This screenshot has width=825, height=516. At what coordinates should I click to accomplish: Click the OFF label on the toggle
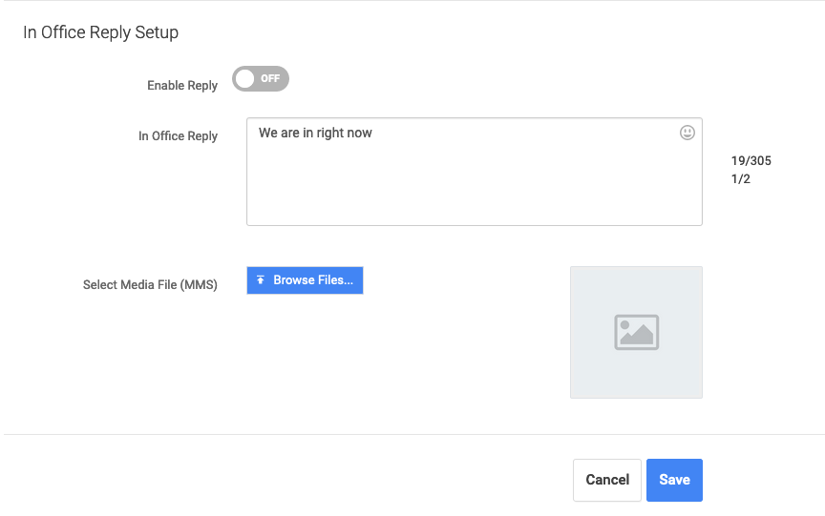pyautogui.click(x=270, y=79)
